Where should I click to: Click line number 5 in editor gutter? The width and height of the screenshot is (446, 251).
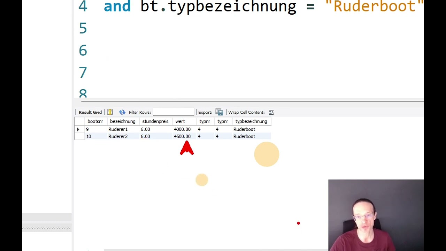click(83, 28)
